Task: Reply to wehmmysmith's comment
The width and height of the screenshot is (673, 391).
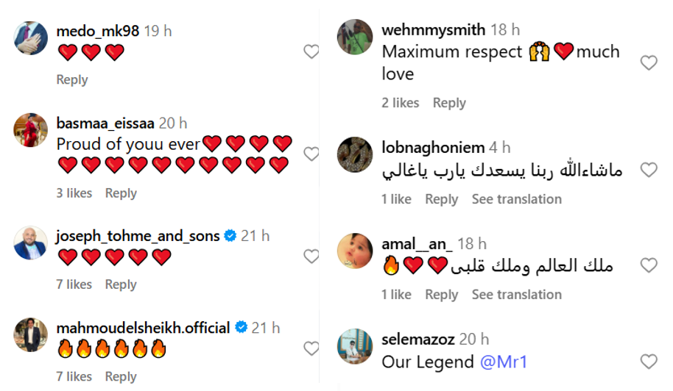Action: point(449,103)
